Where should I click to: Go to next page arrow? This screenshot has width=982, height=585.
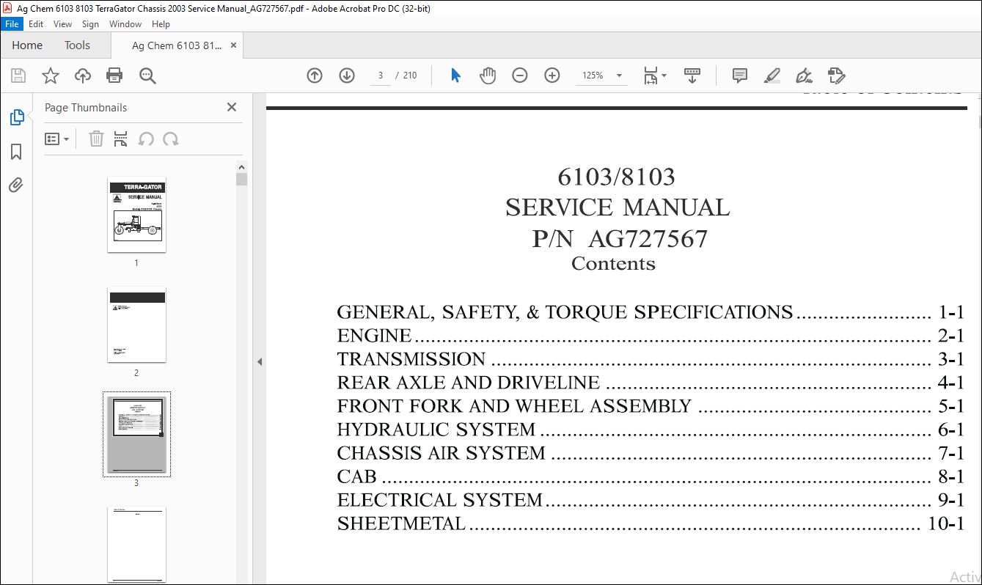coord(347,76)
